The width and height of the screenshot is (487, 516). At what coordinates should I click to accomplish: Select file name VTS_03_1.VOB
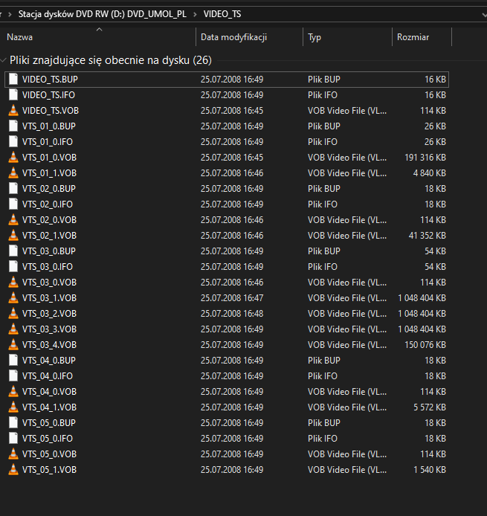tap(49, 298)
